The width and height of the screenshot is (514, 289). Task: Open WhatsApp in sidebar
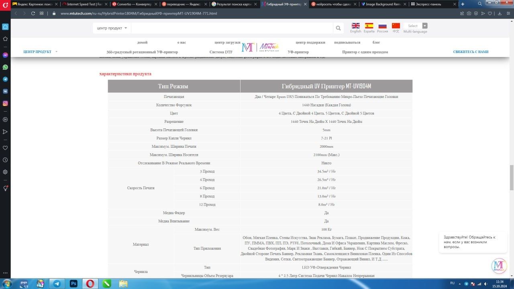click(5, 67)
